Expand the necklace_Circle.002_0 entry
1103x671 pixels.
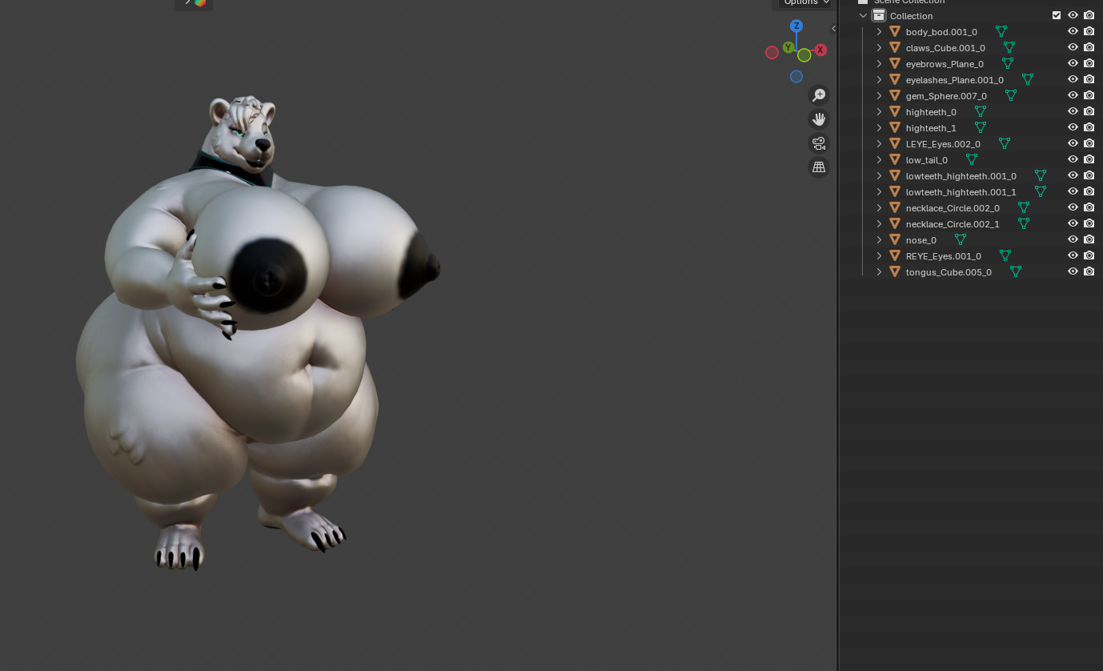click(879, 207)
